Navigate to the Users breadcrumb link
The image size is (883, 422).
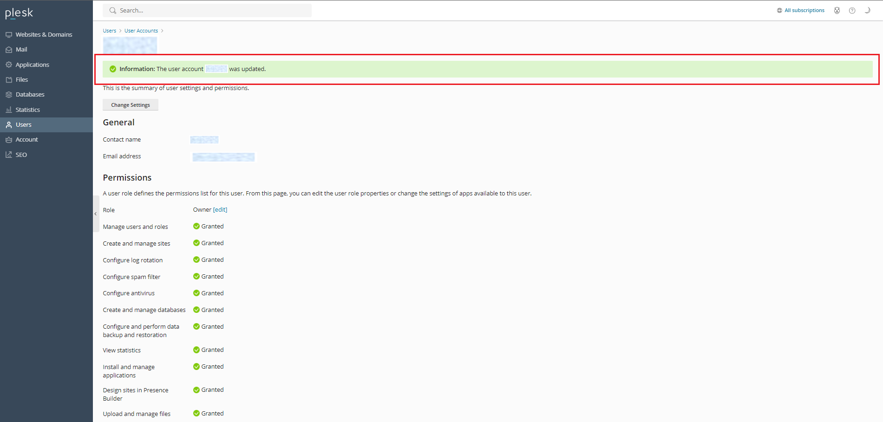[x=110, y=31]
